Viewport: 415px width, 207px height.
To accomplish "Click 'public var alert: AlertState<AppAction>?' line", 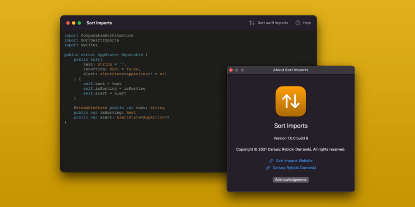I will click(121, 117).
